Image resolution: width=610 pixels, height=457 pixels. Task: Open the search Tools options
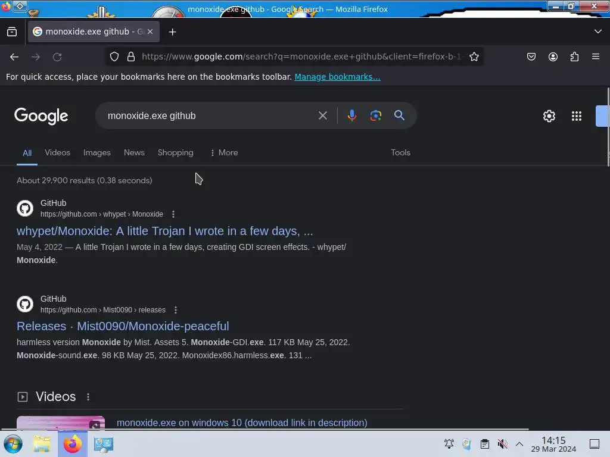pos(401,153)
